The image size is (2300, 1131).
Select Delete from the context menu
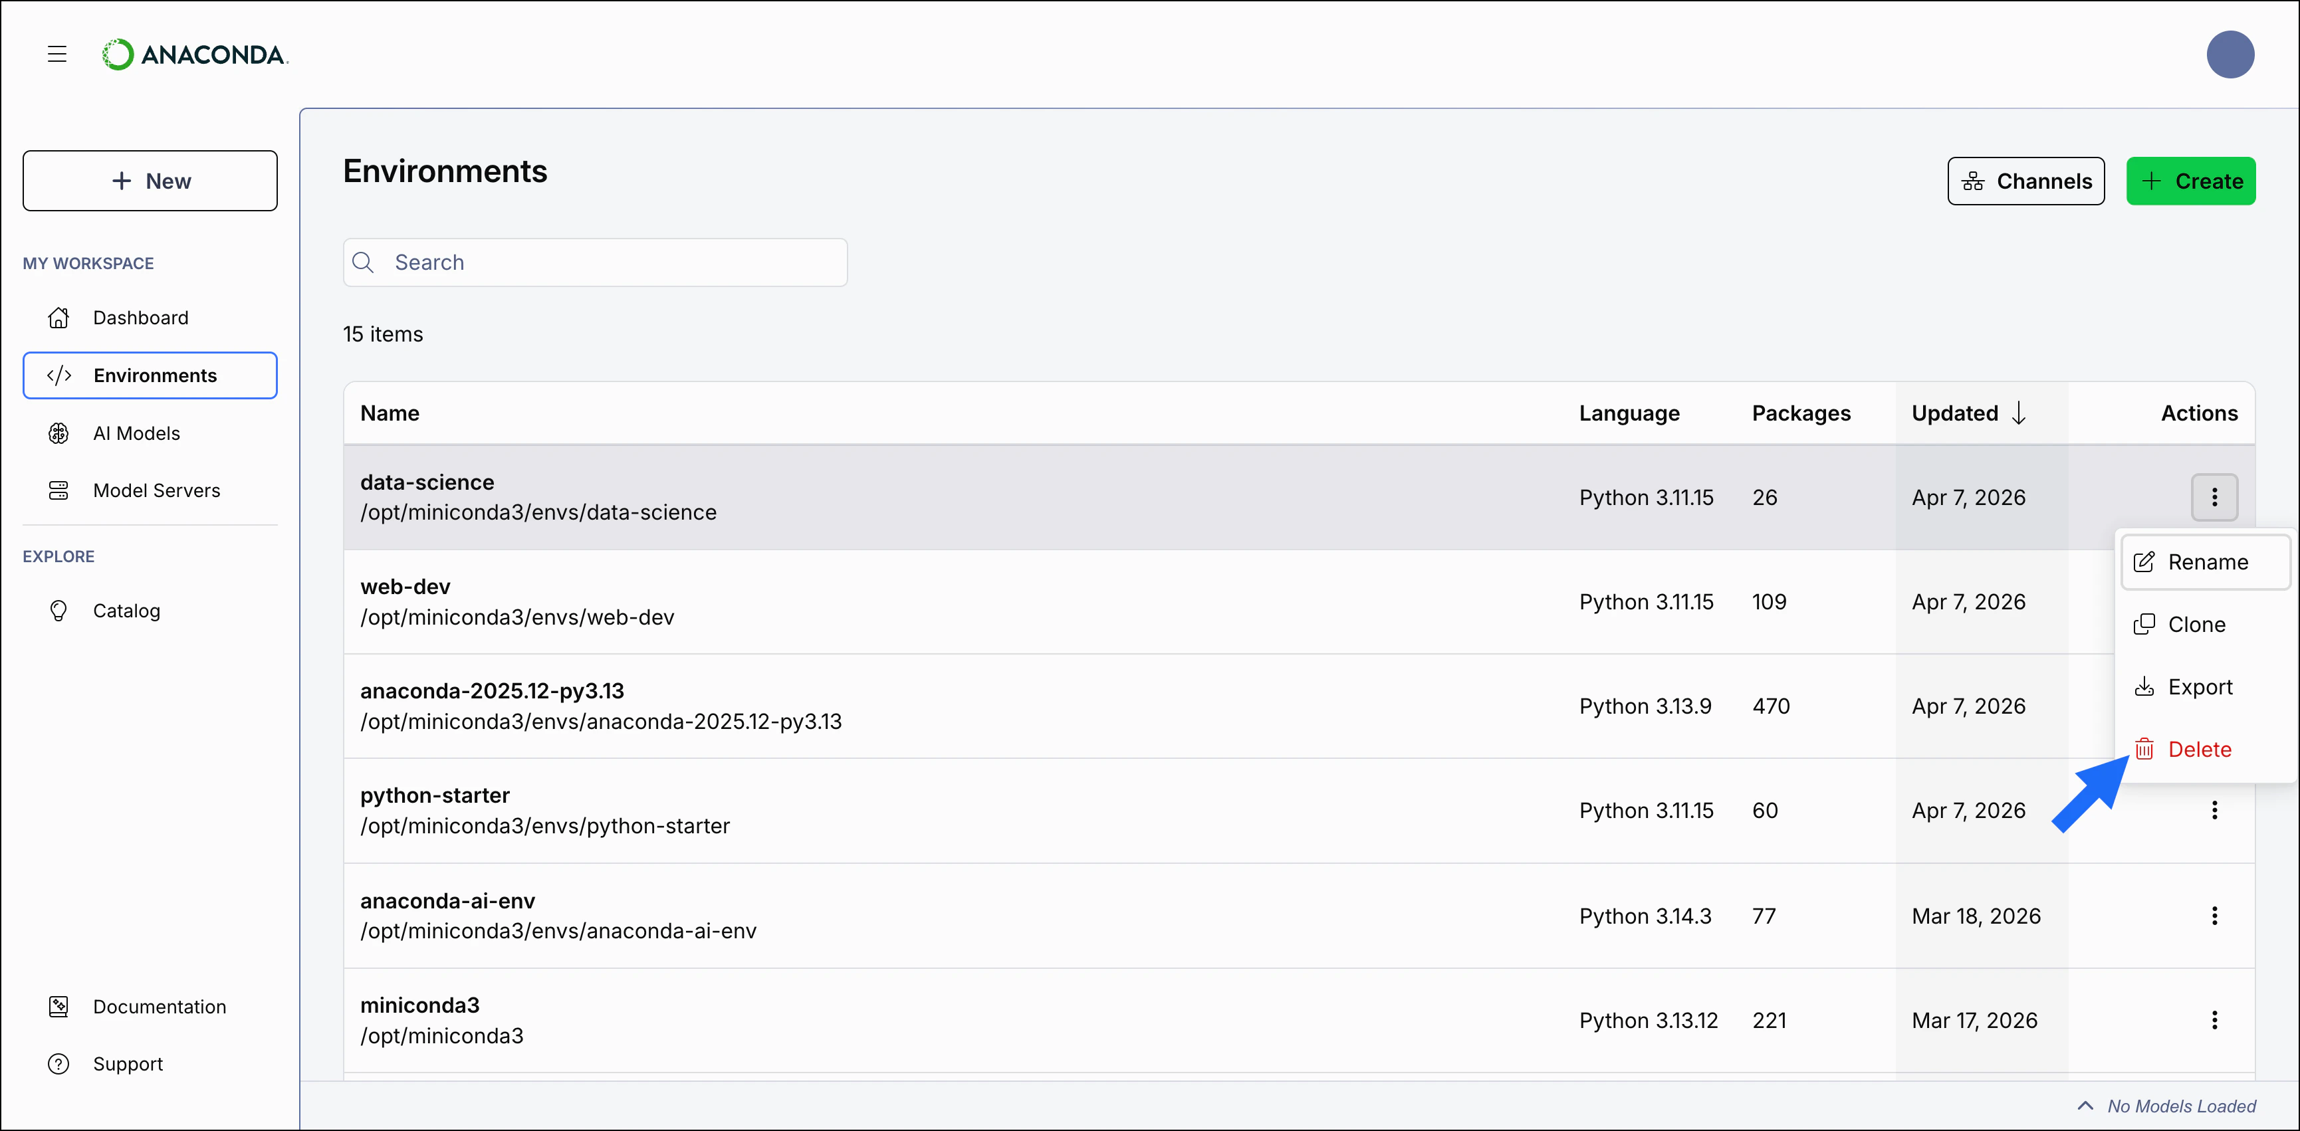coord(2200,749)
